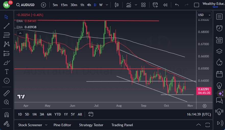This screenshot has width=225, height=130.
Task: Open the Strategy Tester tab
Action: pos(91,125)
